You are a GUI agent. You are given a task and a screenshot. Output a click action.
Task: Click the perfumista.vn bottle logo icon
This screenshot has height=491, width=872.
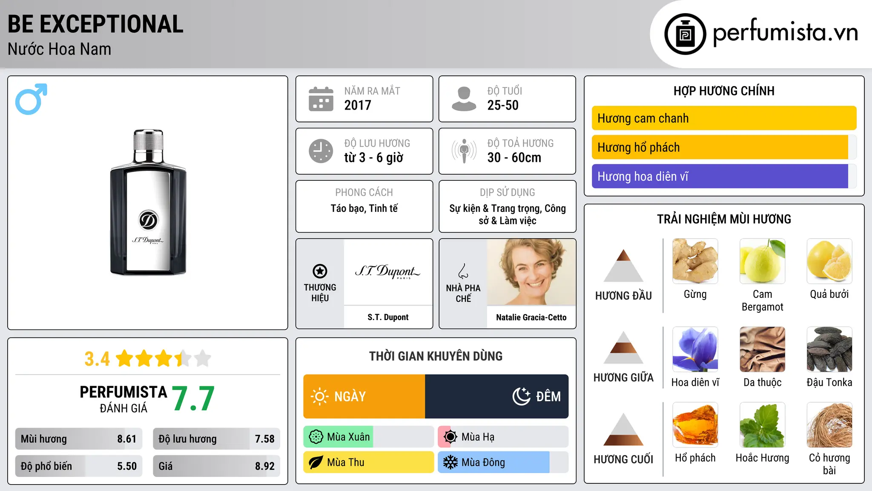click(685, 34)
